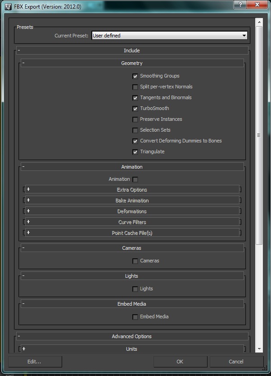Expand the Deformations rollout
The width and height of the screenshot is (271, 376).
tap(132, 211)
